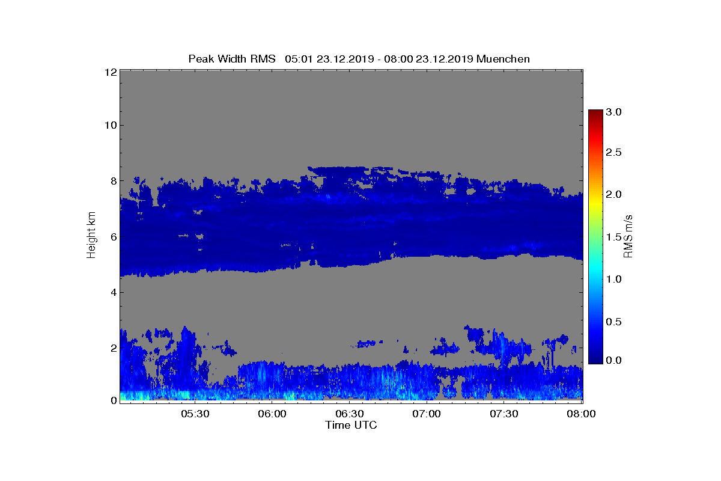Screen dimensions: 721x481
Task: Click the 'Time UTC' x-axis label
Action: pyautogui.click(x=351, y=425)
